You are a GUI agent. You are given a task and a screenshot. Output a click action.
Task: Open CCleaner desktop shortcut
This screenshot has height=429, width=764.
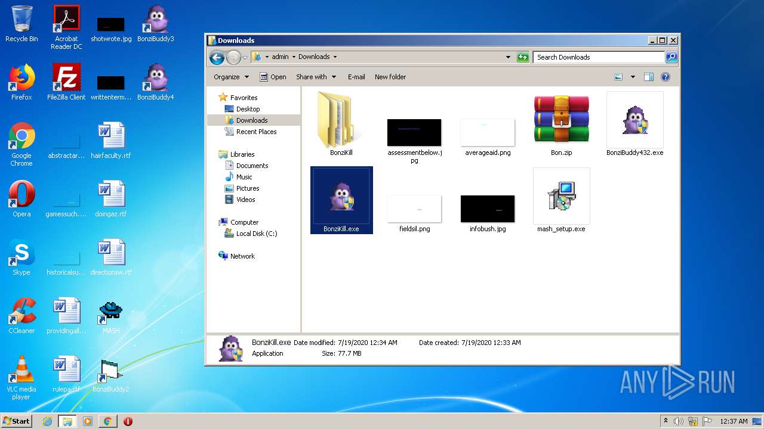pyautogui.click(x=21, y=316)
